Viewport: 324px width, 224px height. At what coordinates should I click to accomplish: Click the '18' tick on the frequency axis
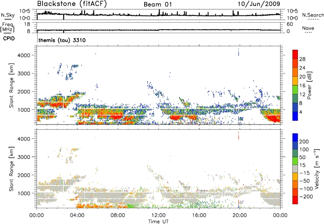point(27,24)
